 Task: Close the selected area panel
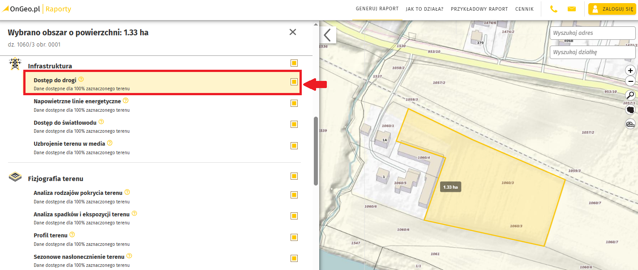click(x=293, y=32)
